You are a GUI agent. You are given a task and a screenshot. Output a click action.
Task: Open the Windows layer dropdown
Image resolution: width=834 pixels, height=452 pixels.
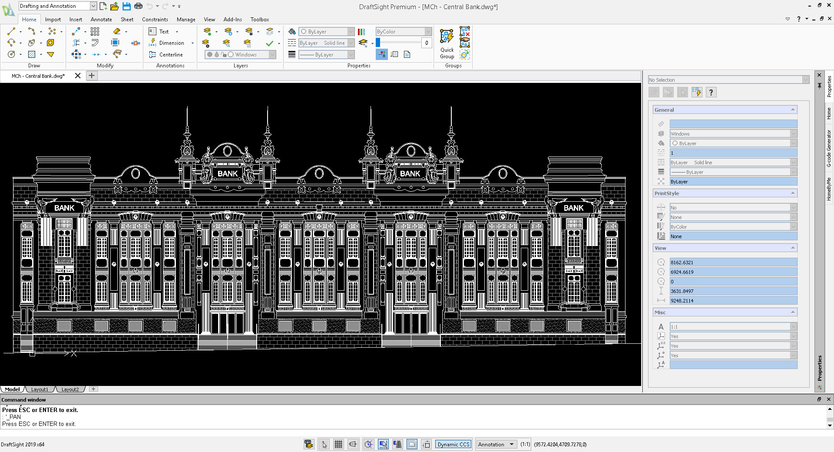[273, 54]
